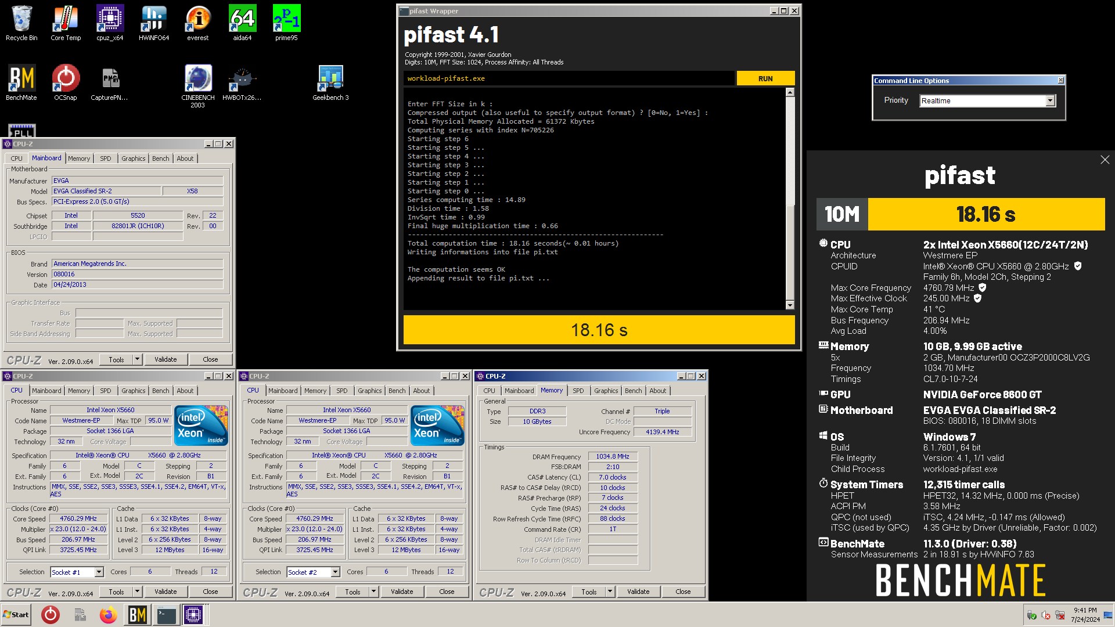Launch the Geekbench 3 desktop shortcut
1115x627 pixels.
330,82
